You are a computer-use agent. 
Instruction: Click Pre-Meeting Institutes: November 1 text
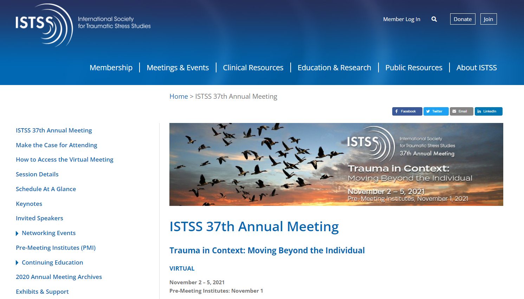(216, 291)
